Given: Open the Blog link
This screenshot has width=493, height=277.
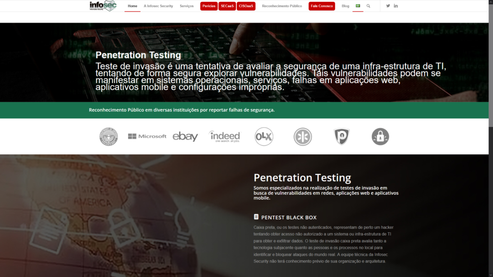Looking at the screenshot, I should [345, 6].
